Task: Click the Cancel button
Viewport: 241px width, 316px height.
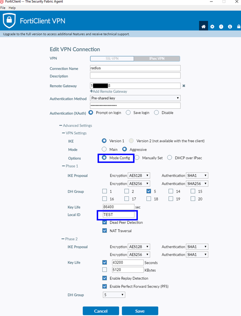Action: [x=101, y=311]
